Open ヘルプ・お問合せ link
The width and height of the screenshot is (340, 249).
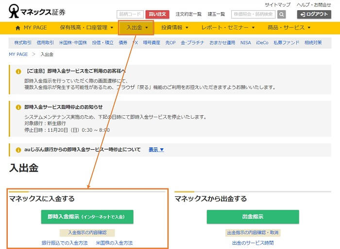coord(314,5)
